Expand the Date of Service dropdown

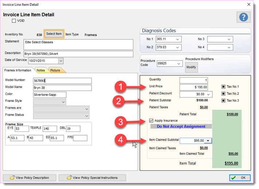pos(61,61)
